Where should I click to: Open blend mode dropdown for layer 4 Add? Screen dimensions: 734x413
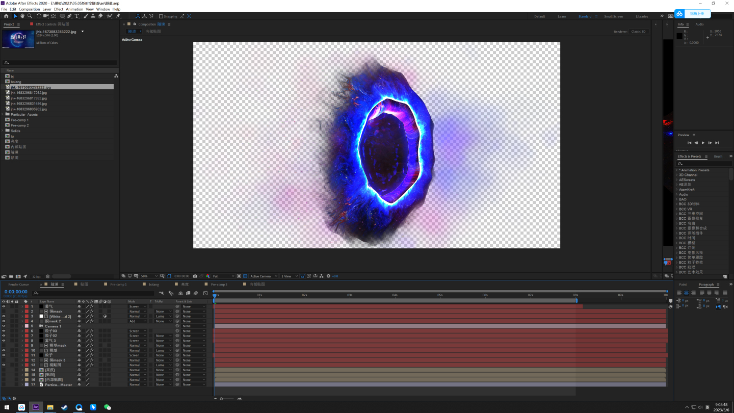point(137,321)
